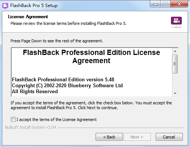Click the version 5.48 line in license

coord(63,79)
